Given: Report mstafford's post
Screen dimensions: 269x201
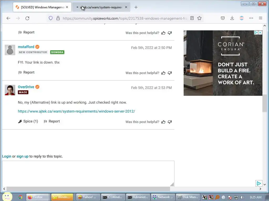Looking at the screenshot, I should tap(26, 72).
